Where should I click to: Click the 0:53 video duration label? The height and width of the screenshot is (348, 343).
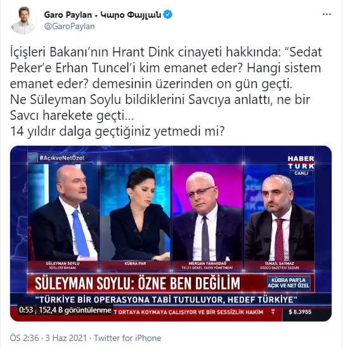click(26, 310)
